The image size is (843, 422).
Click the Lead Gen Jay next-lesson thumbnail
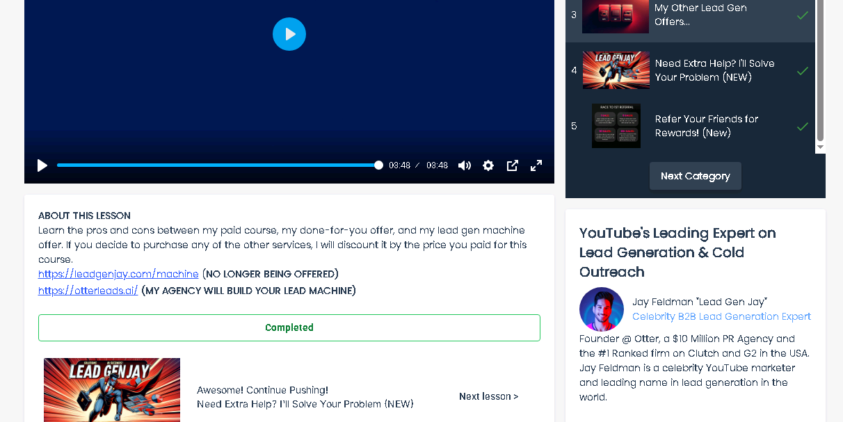112,390
